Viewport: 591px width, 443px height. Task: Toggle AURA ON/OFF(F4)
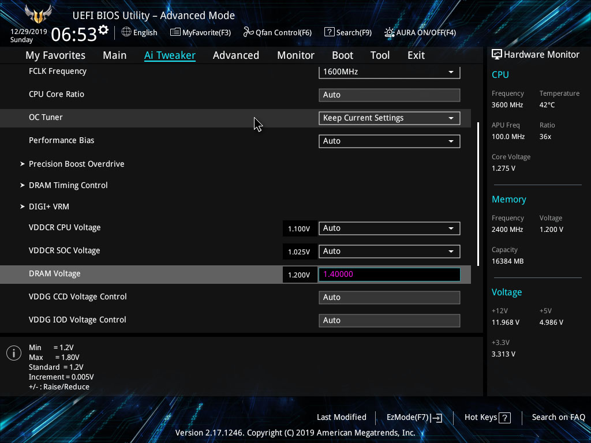pos(420,32)
